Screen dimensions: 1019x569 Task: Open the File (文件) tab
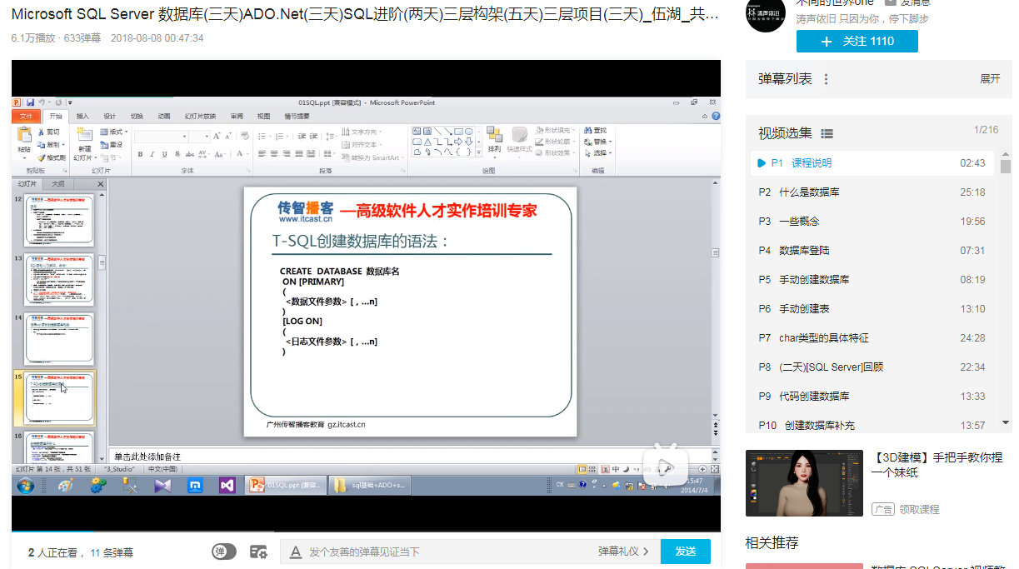click(x=27, y=117)
